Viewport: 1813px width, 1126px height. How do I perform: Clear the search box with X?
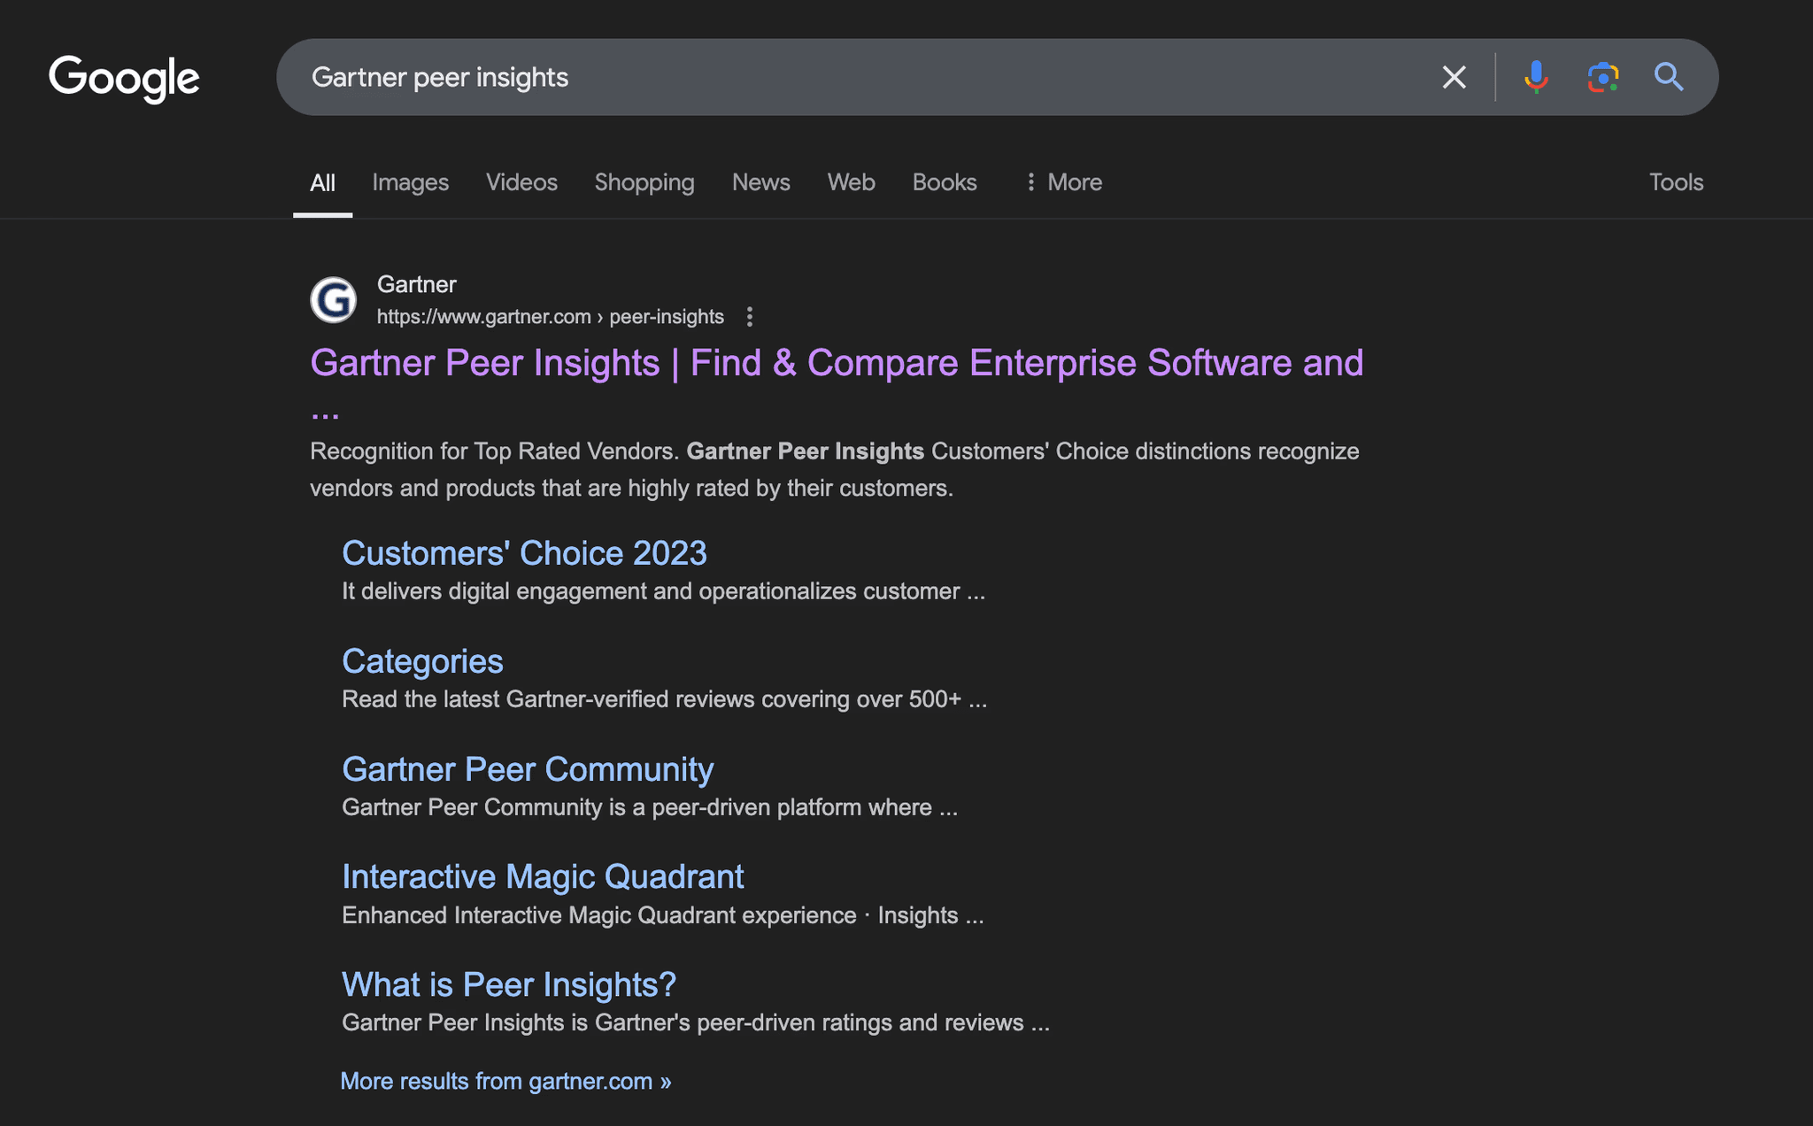point(1454,77)
